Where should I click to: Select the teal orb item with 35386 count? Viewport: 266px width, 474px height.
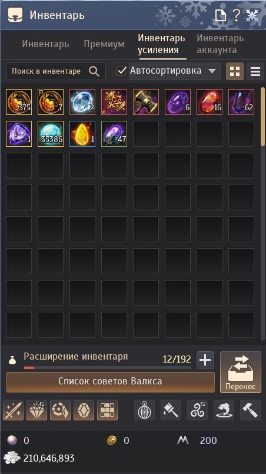point(51,134)
